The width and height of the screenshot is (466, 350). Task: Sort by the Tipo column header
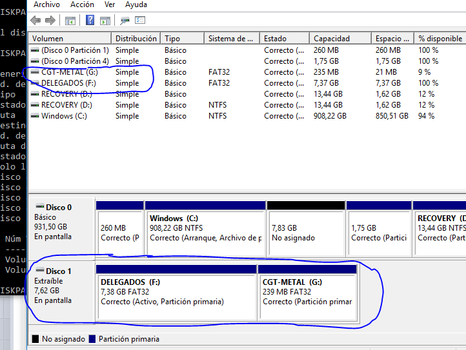183,39
